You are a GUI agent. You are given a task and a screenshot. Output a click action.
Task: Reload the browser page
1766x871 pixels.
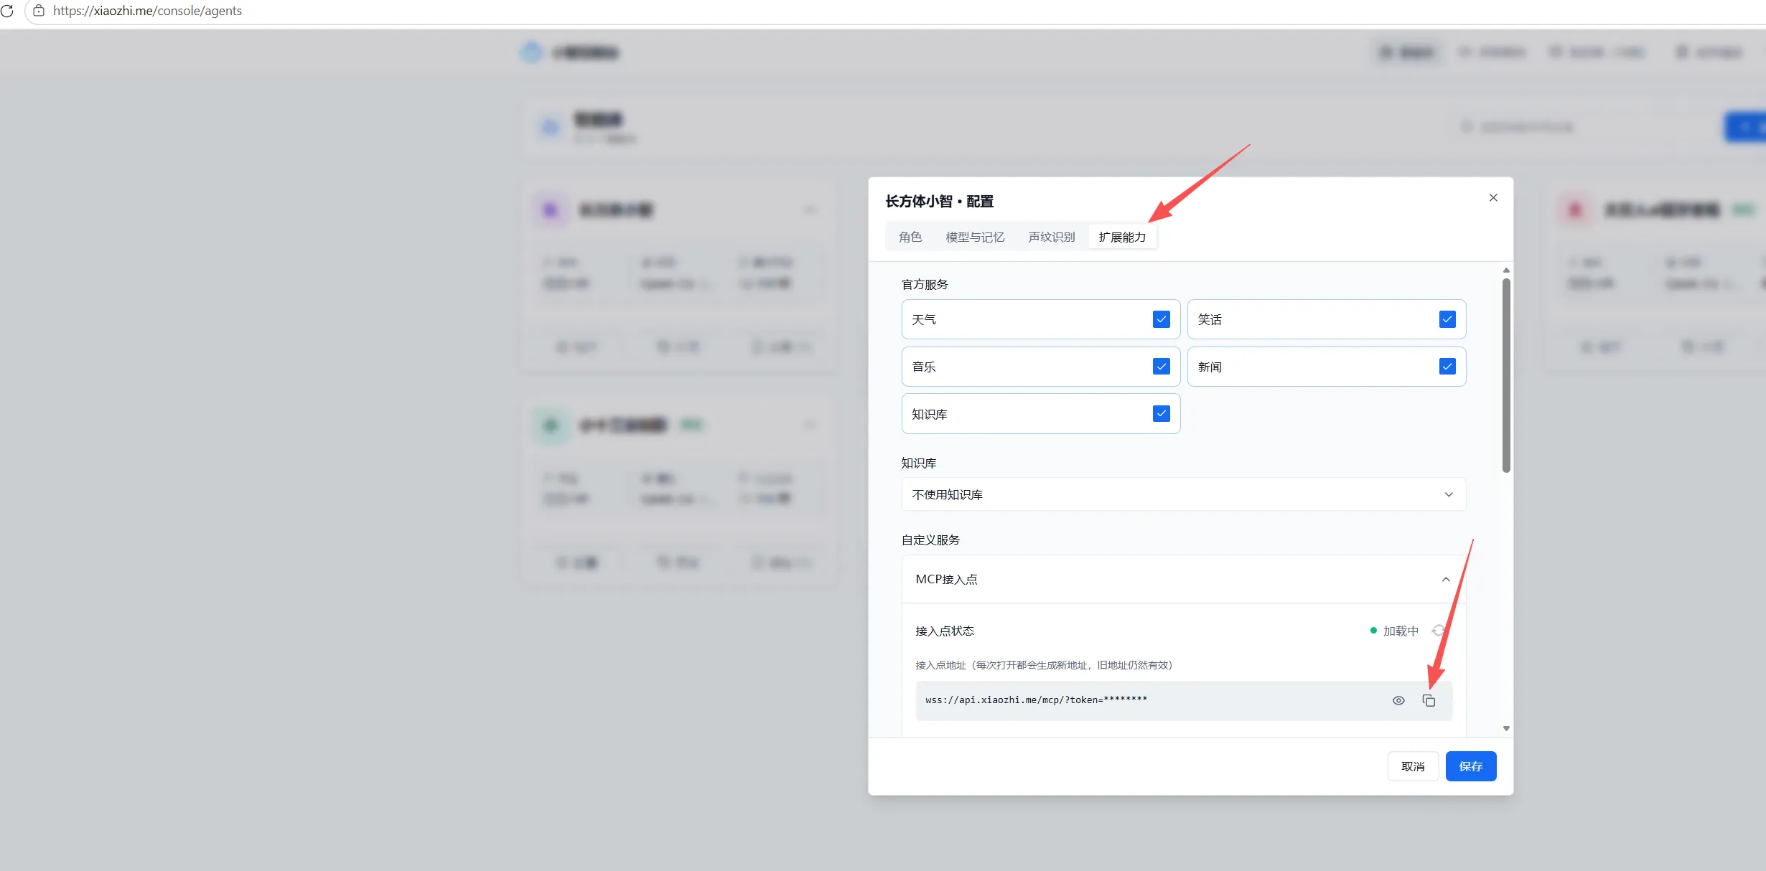(7, 11)
